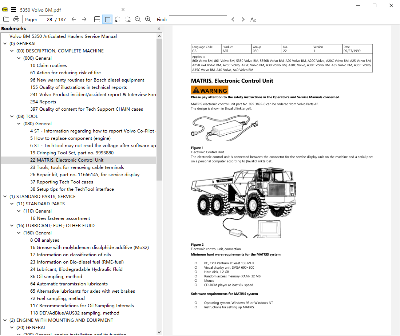Collapse (1) STANDARD PARTS, SERVICE node
400x336 pixels.
pos(5,197)
